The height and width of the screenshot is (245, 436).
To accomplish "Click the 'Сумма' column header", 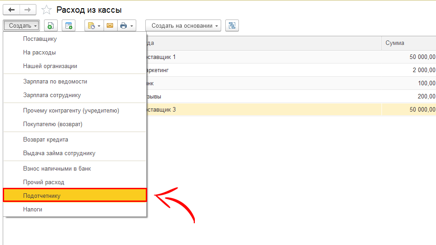I will coord(395,43).
